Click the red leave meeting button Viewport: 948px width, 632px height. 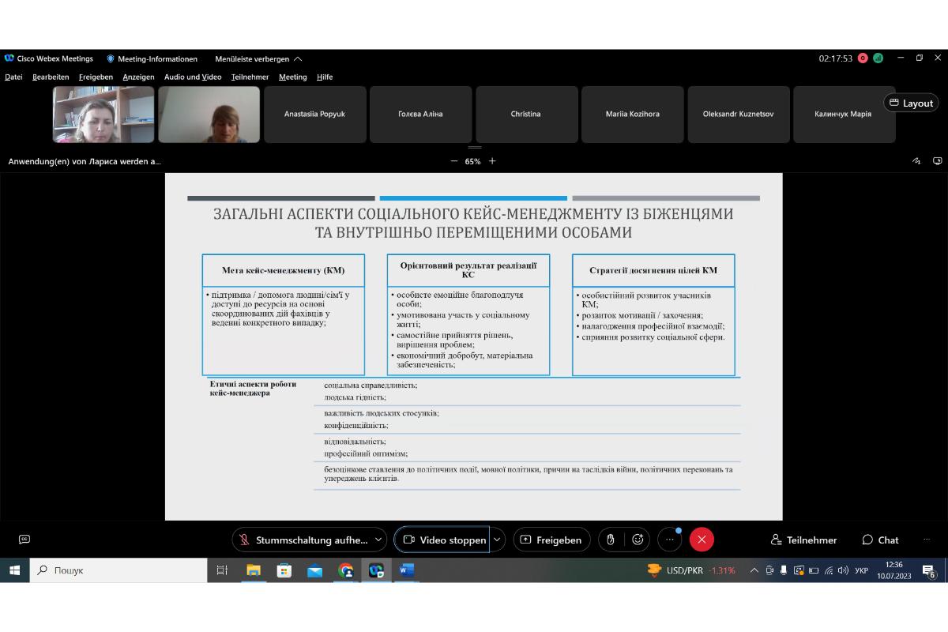click(702, 540)
